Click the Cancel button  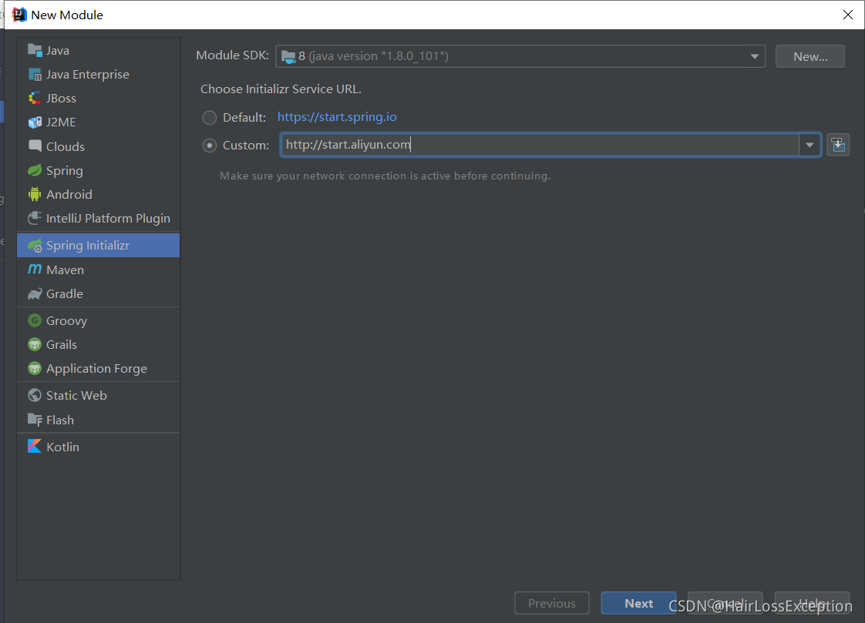coord(725,603)
